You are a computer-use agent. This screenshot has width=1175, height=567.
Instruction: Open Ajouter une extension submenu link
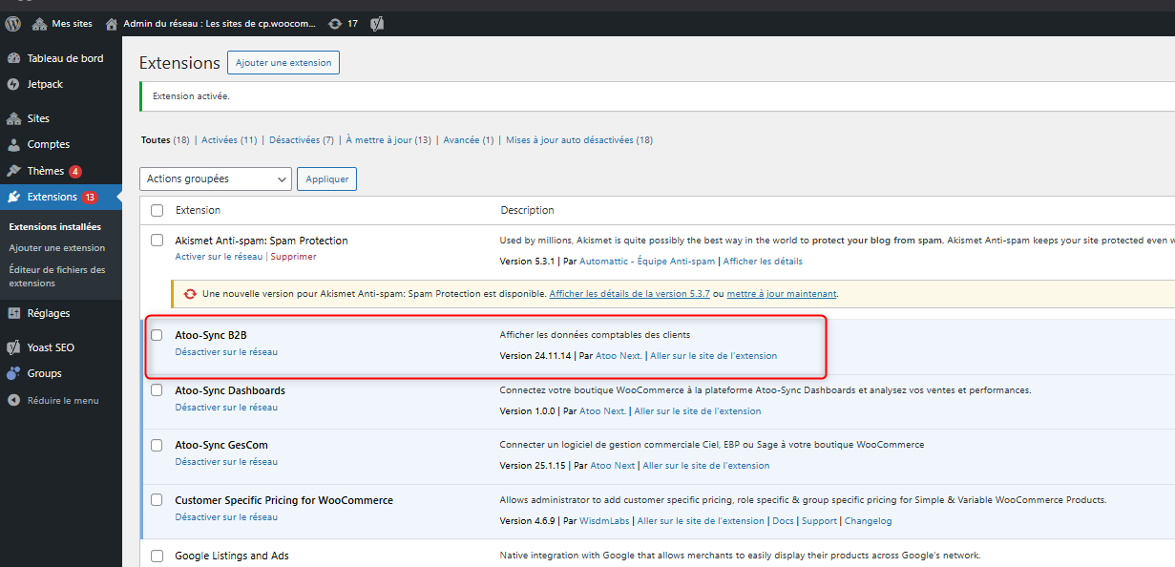point(57,248)
